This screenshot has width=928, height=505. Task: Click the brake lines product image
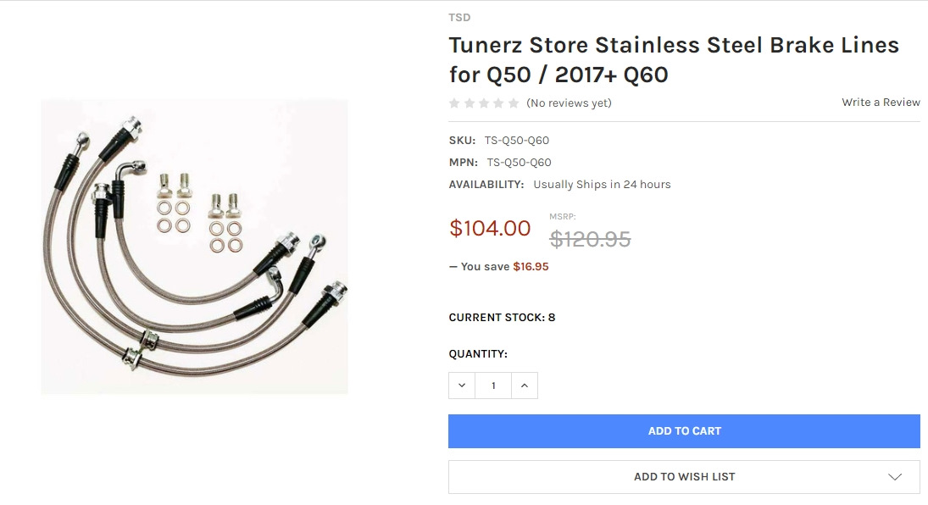pyautogui.click(x=194, y=247)
